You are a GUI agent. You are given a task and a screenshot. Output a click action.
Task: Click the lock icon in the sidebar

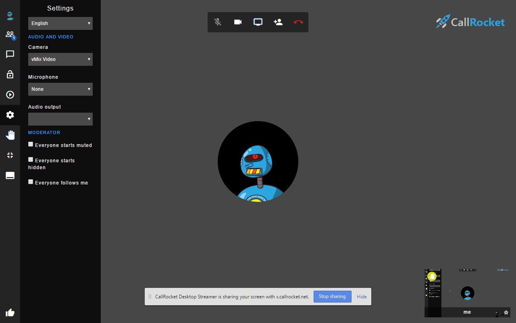tap(10, 74)
